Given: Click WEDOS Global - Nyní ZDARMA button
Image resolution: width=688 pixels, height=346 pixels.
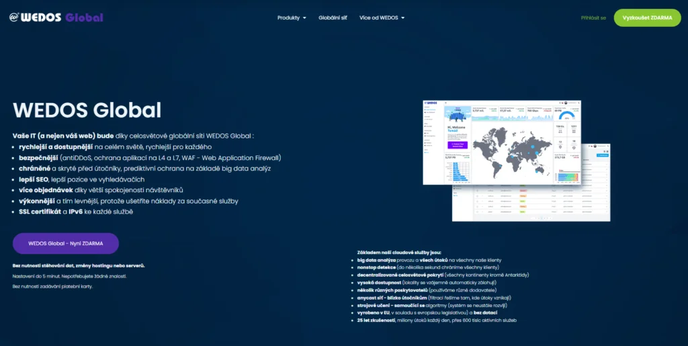Looking at the screenshot, I should (x=66, y=243).
